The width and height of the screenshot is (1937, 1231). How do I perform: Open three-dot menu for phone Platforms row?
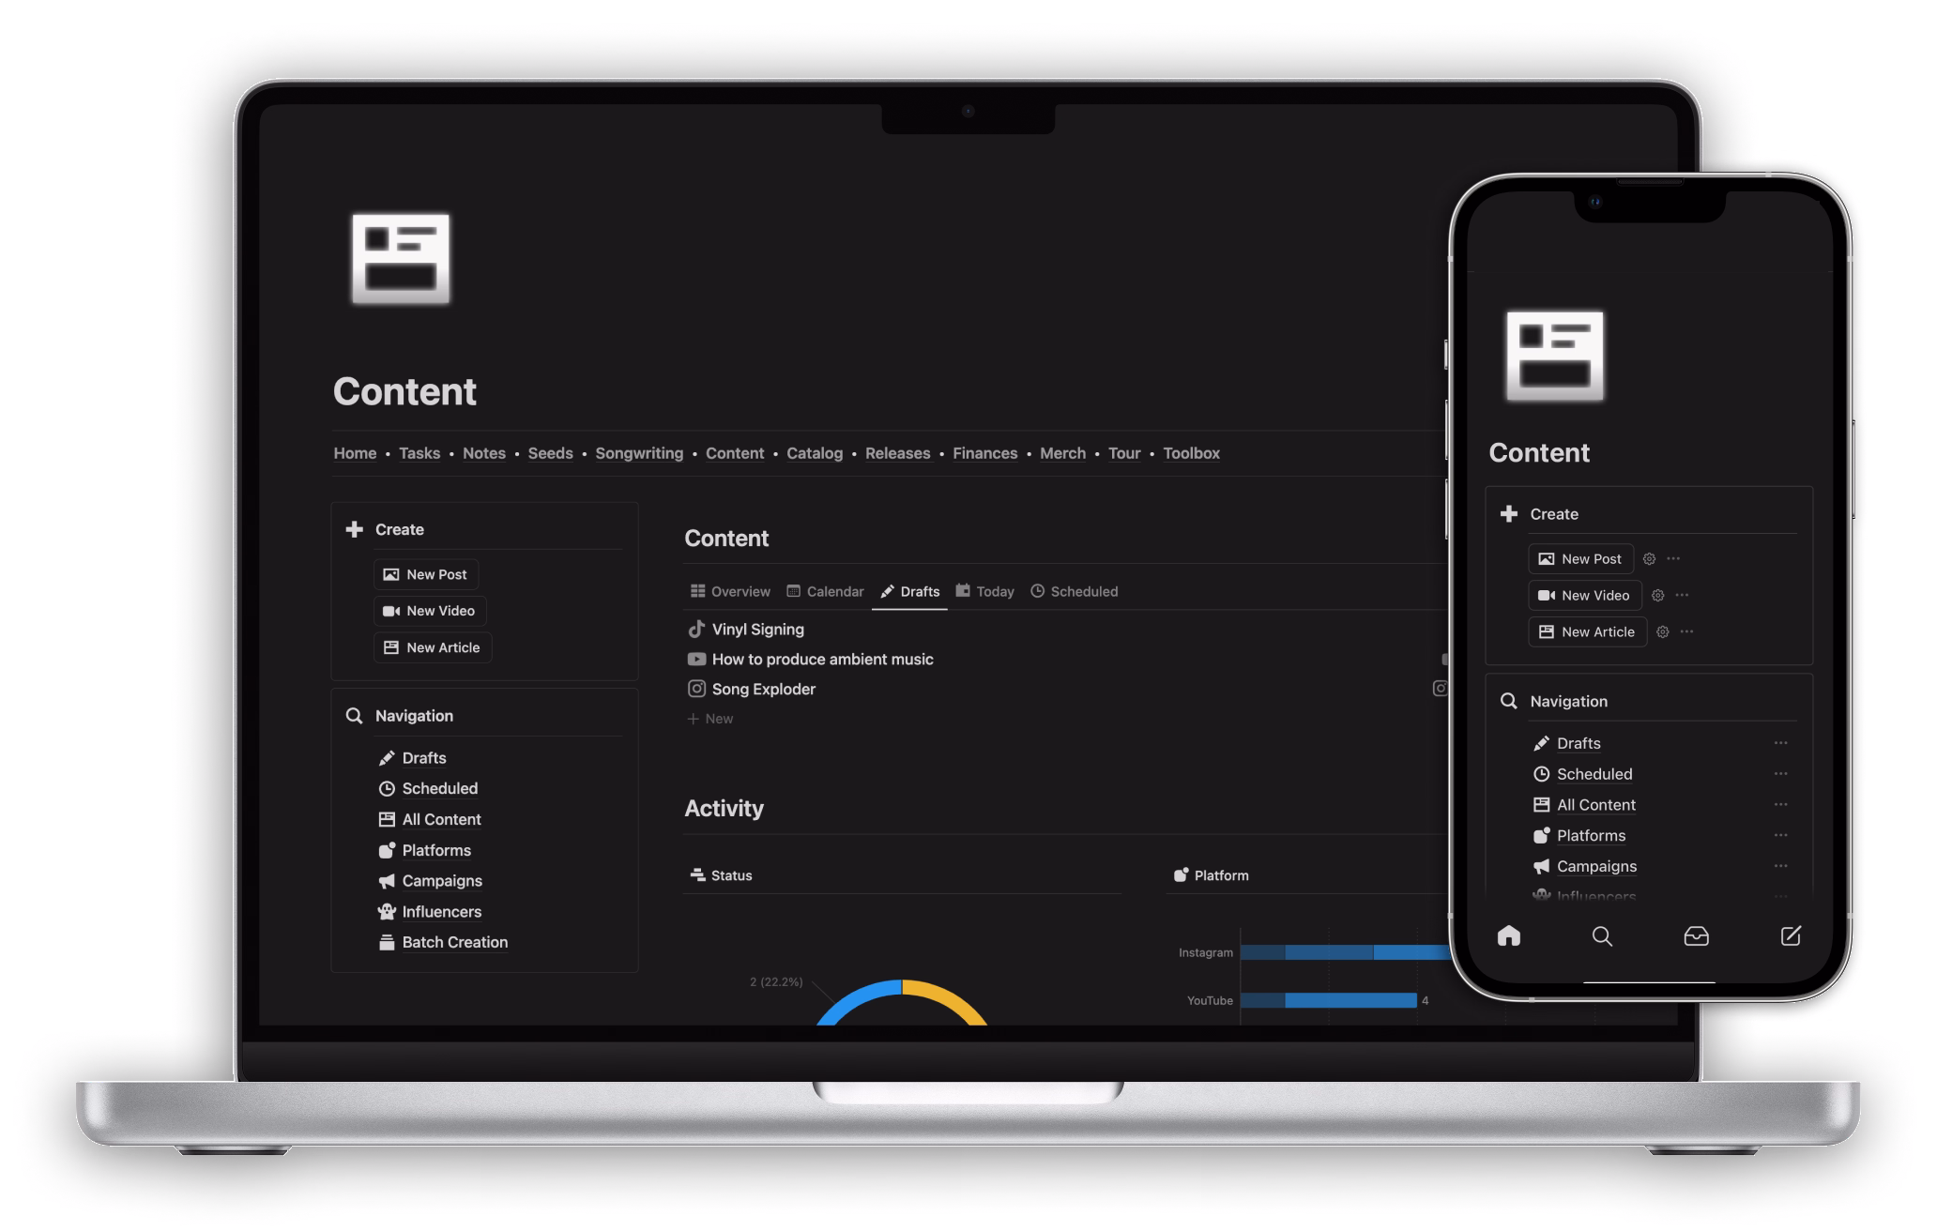1780,835
